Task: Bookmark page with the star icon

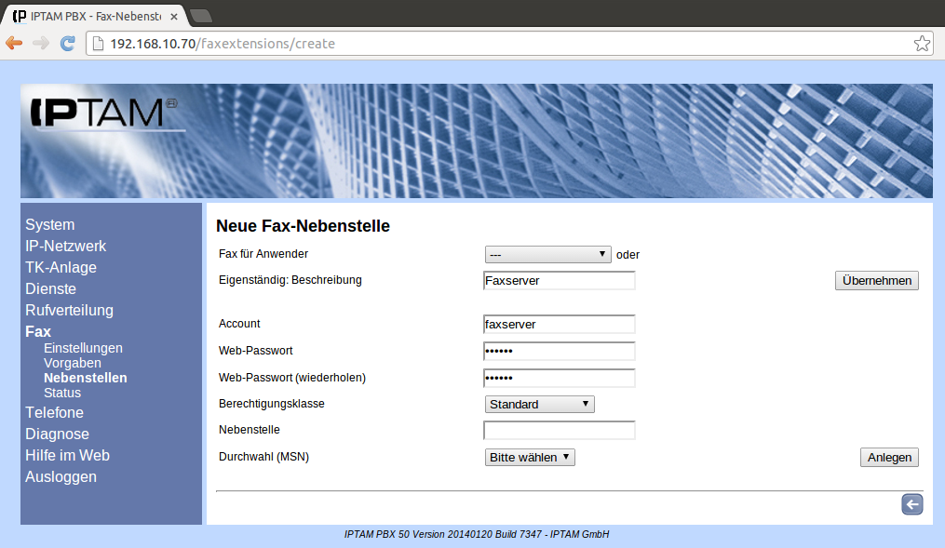Action: (x=922, y=44)
